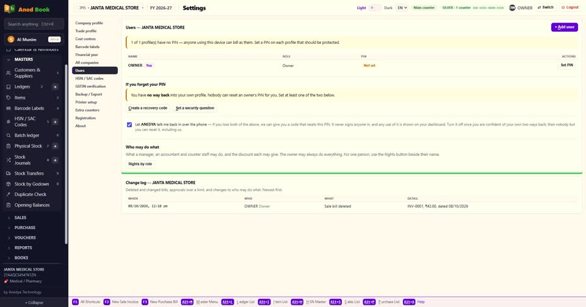Viewport: 586px width, 307px height.
Task: Click the Search anything field
Action: pos(34,24)
